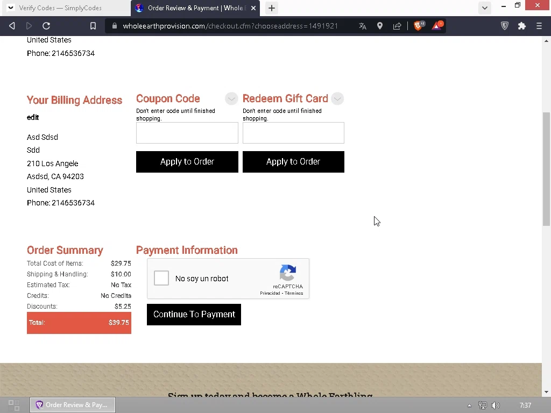The image size is (551, 413).
Task: Open Brave VPN shield icon
Action: click(505, 26)
